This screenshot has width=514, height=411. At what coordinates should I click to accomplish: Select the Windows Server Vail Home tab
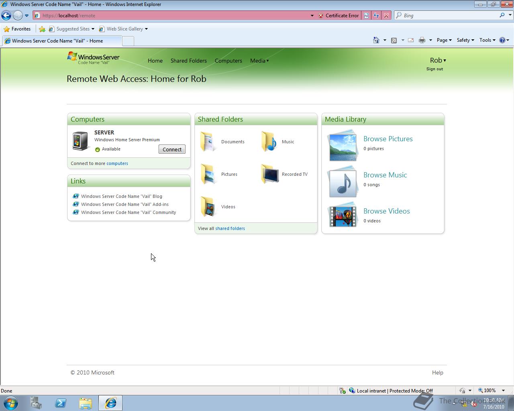(x=61, y=41)
